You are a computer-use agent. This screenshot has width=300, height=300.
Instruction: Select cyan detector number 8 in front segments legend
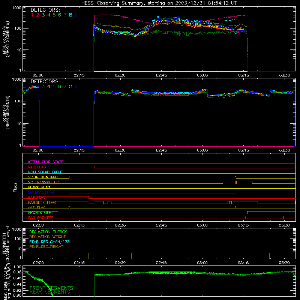coord(70,15)
